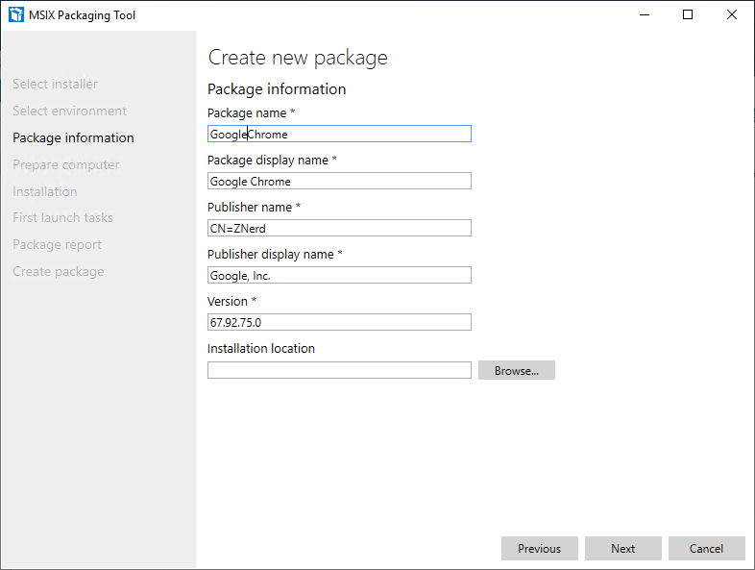755x570 pixels.
Task: Click the 'Package information' section heading
Action: point(277,89)
